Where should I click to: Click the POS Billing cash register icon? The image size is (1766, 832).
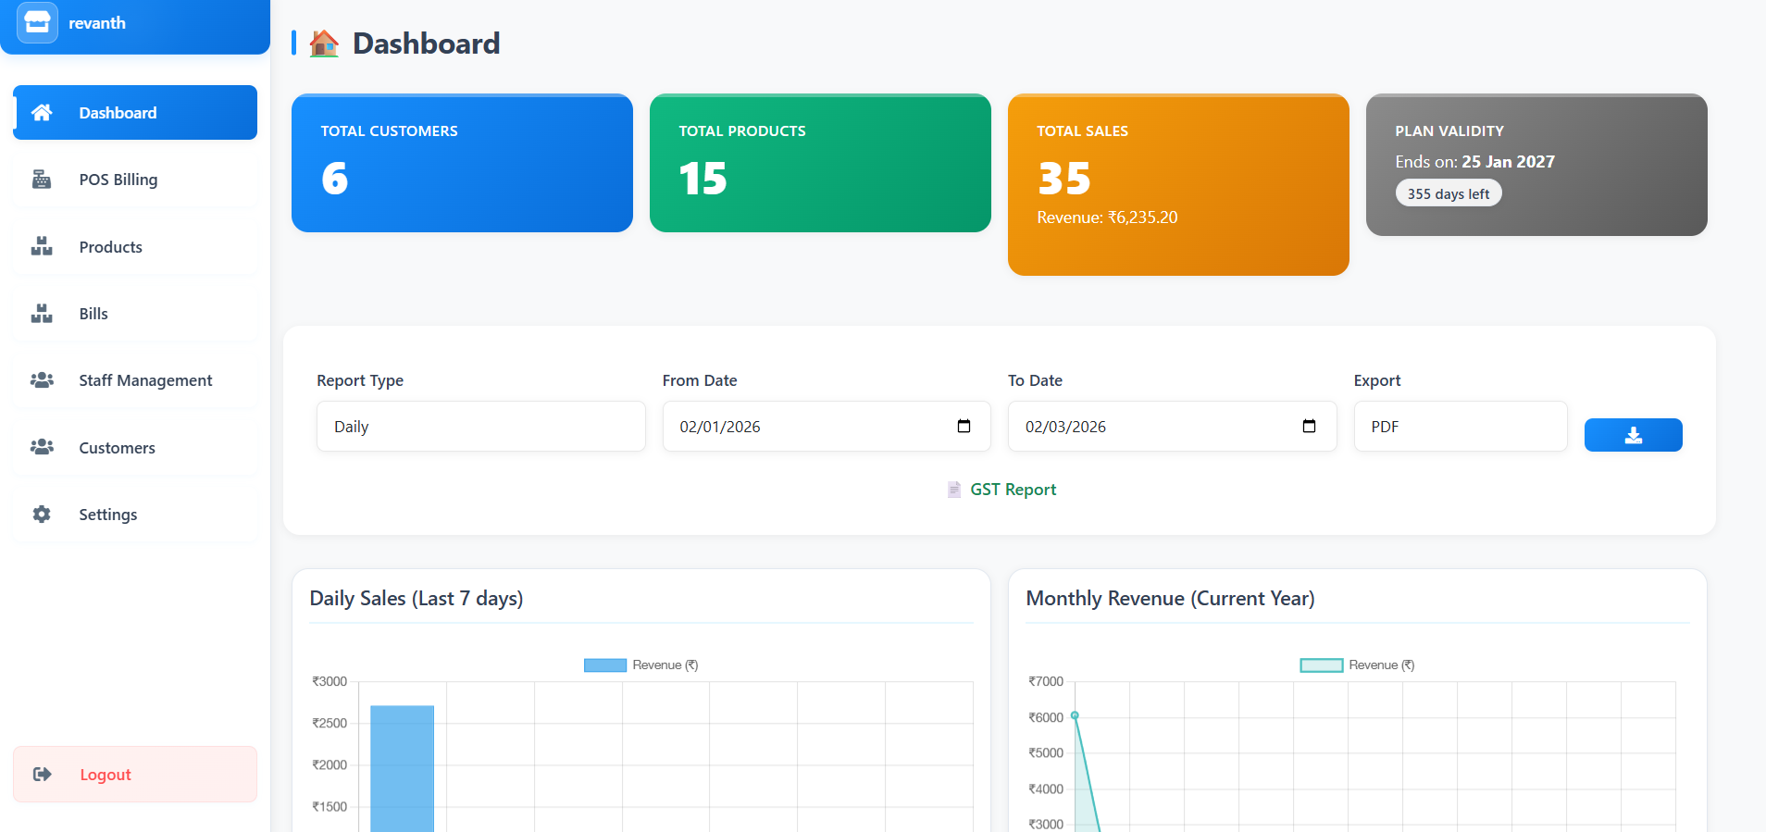click(42, 180)
